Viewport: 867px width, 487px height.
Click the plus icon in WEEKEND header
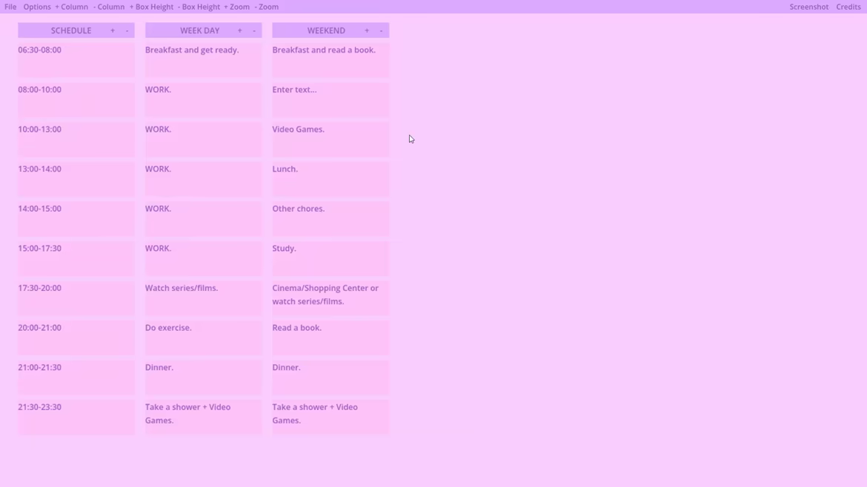point(367,30)
